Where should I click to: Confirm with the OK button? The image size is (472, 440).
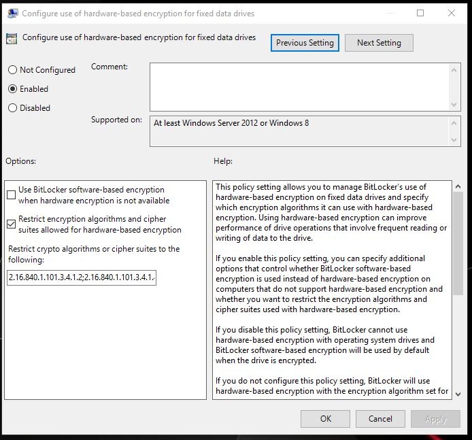pyautogui.click(x=325, y=419)
